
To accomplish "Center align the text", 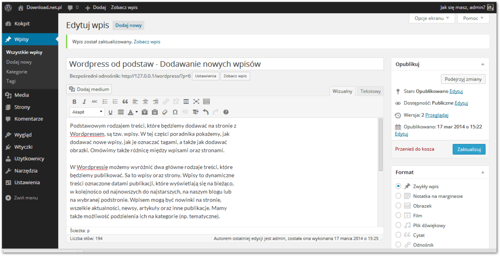I will [x=145, y=102].
